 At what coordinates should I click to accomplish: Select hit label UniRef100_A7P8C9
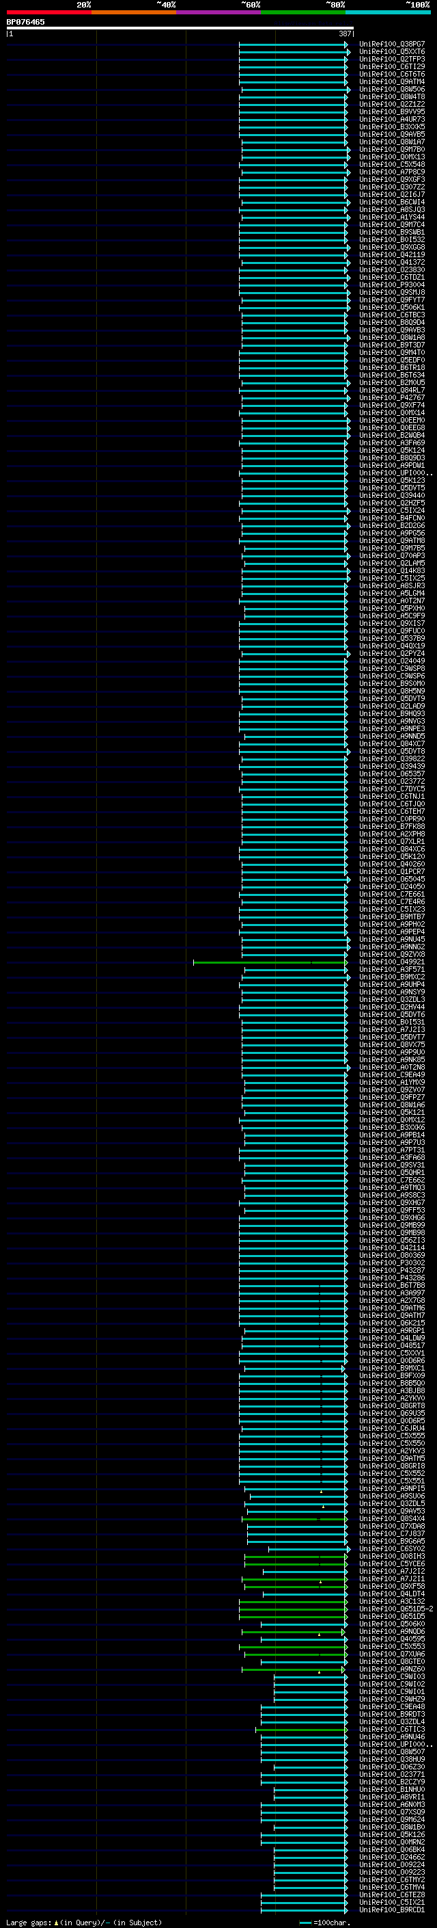coord(392,172)
